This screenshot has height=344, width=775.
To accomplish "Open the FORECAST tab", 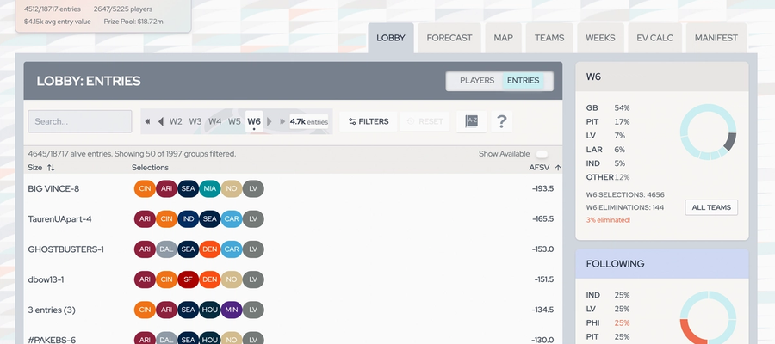I will (449, 38).
